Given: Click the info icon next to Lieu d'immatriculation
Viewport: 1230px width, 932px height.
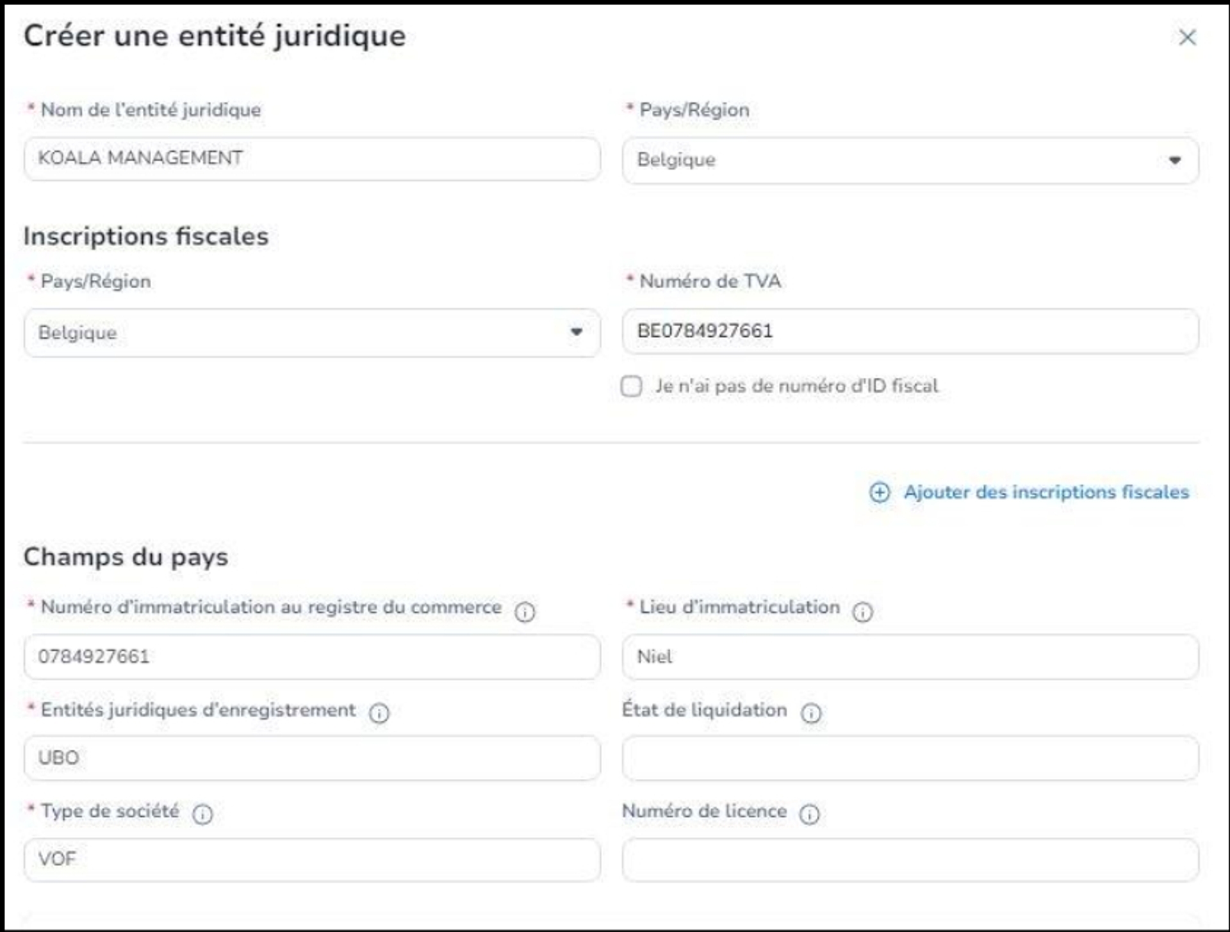Looking at the screenshot, I should click(x=863, y=613).
